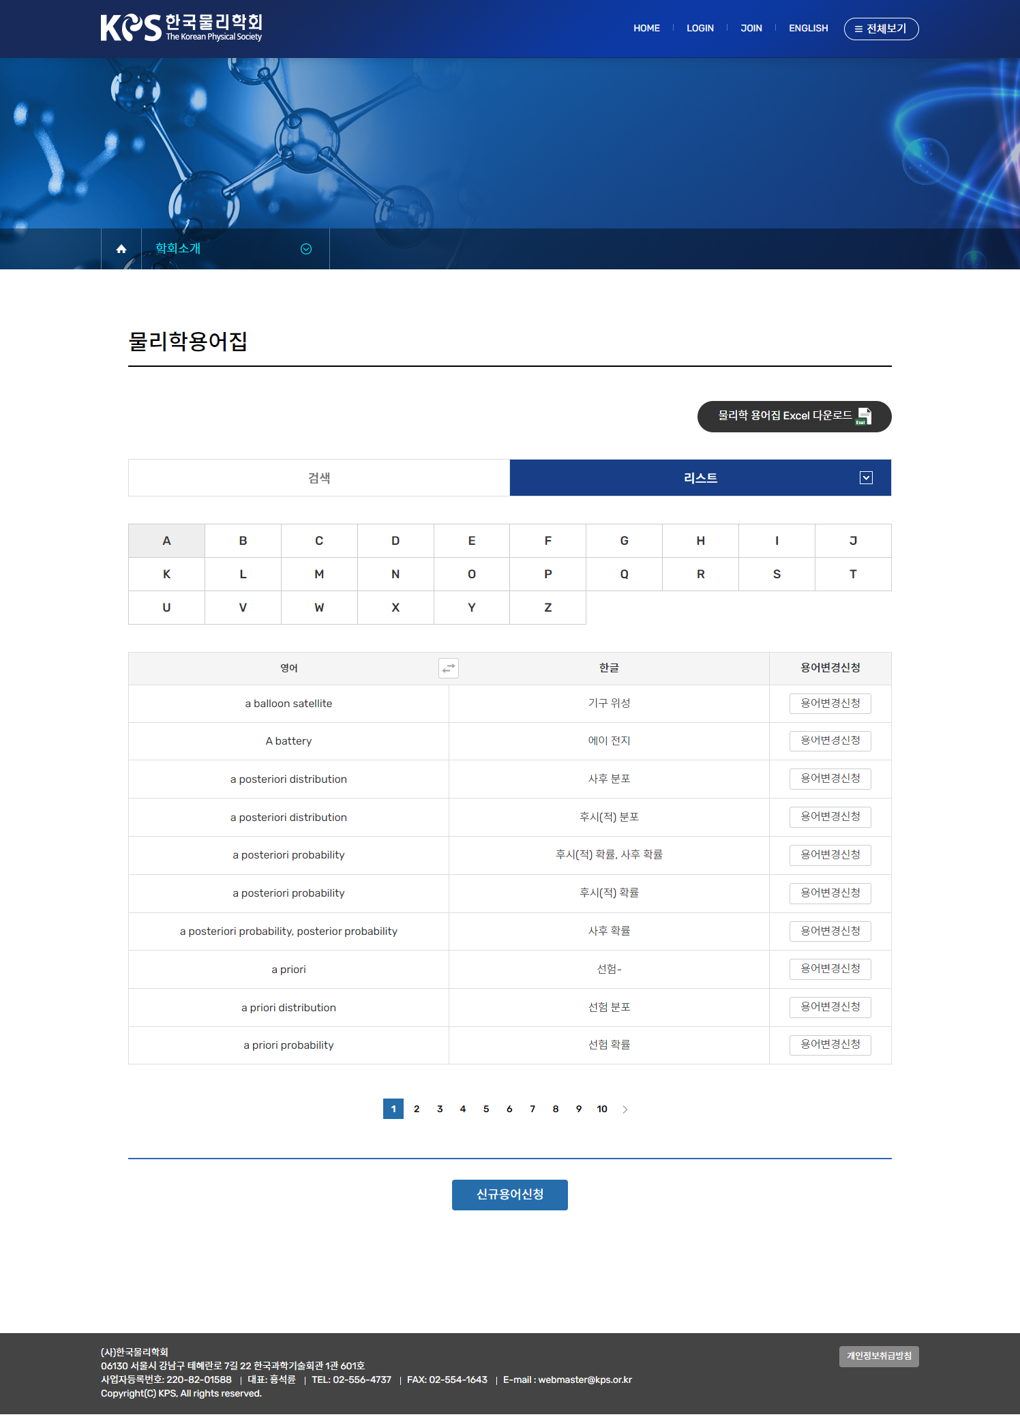
Task: Switch site to ENGLISH
Action: (808, 29)
